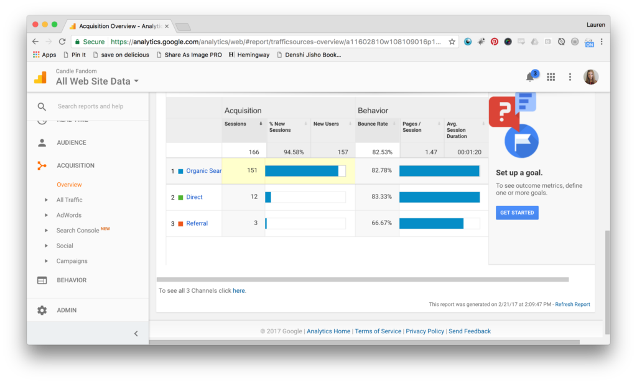Open the Pin It bookmark
Viewport: 637px width, 383px height.
(x=75, y=55)
